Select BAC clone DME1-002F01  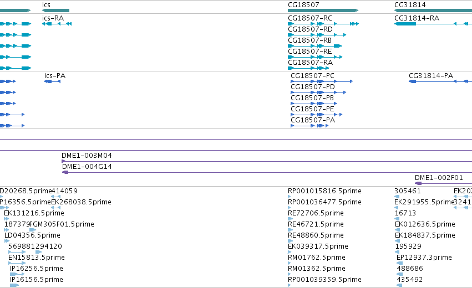[x=439, y=178]
